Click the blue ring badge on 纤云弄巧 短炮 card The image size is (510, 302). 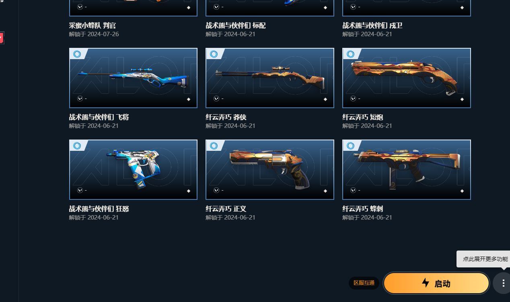(351, 54)
